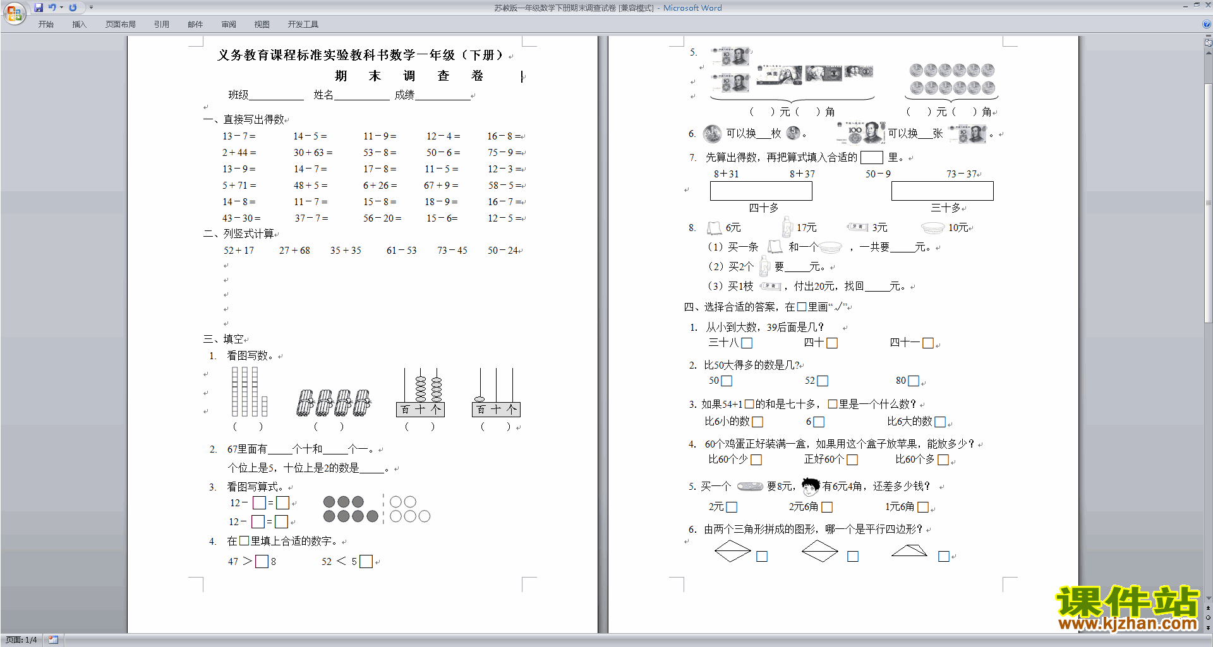Check the box next to 2元6角
Viewport: 1213px width, 647px height.
pos(827,508)
